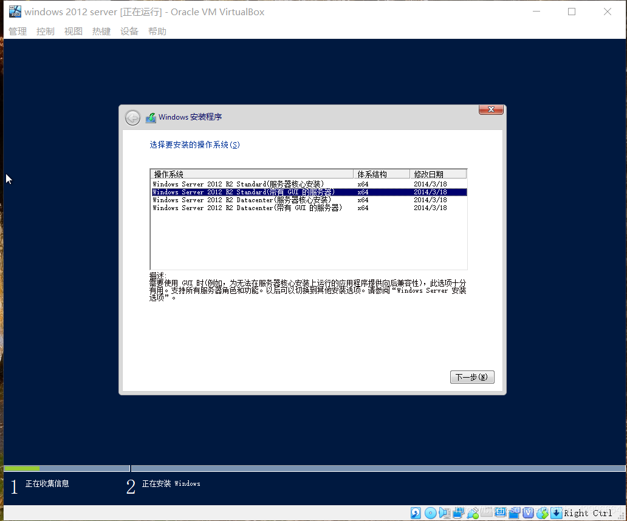Open the 设备 menu
627x521 pixels.
(129, 31)
